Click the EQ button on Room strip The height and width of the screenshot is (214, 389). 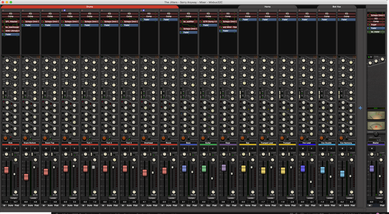point(169,13)
